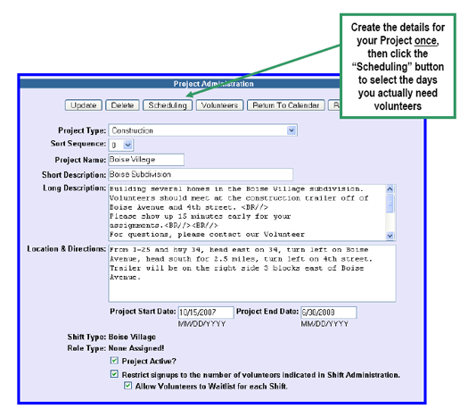This screenshot has width=468, height=417.
Task: Open the Sort Sequence dropdown
Action: point(121,145)
